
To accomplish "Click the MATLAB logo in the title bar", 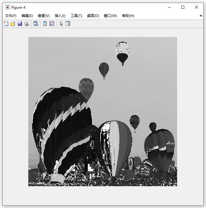I will click(x=7, y=7).
